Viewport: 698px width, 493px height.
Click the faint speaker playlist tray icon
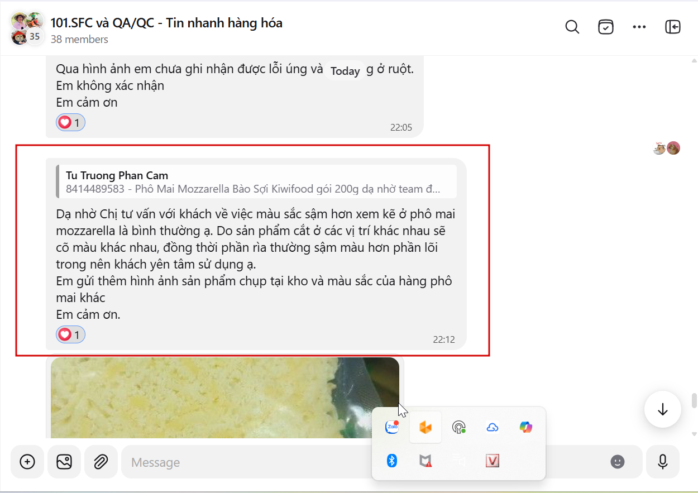pyautogui.click(x=459, y=461)
